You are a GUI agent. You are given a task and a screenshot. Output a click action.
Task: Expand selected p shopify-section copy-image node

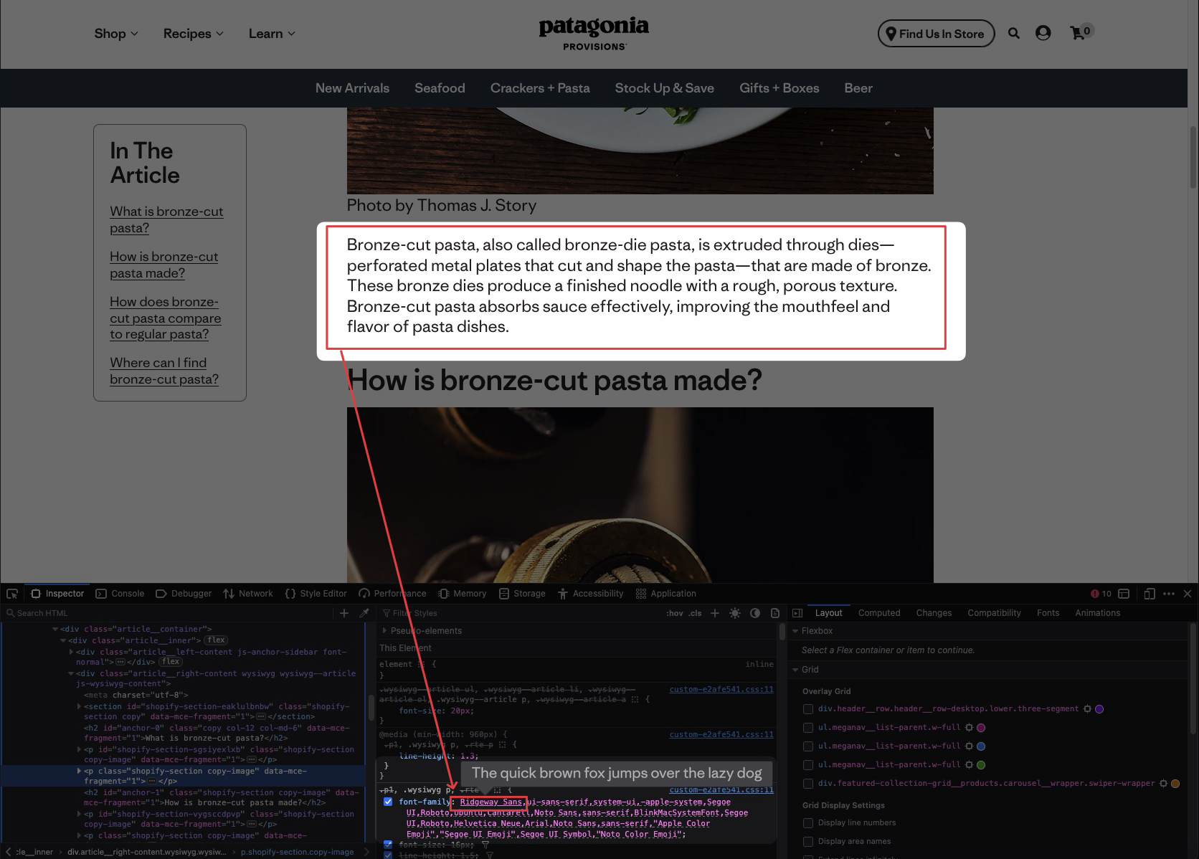pyautogui.click(x=79, y=771)
